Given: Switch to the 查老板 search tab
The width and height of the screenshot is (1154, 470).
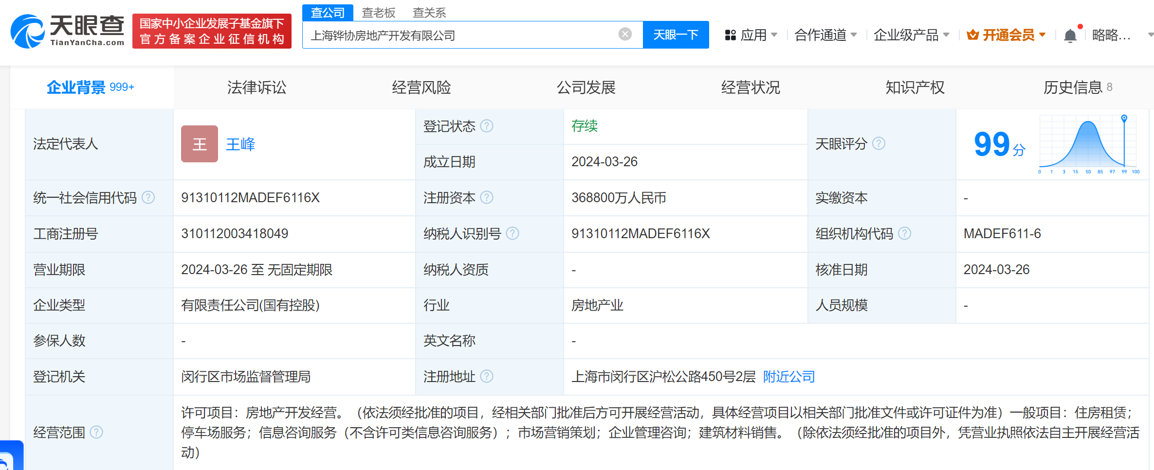Looking at the screenshot, I should point(379,13).
